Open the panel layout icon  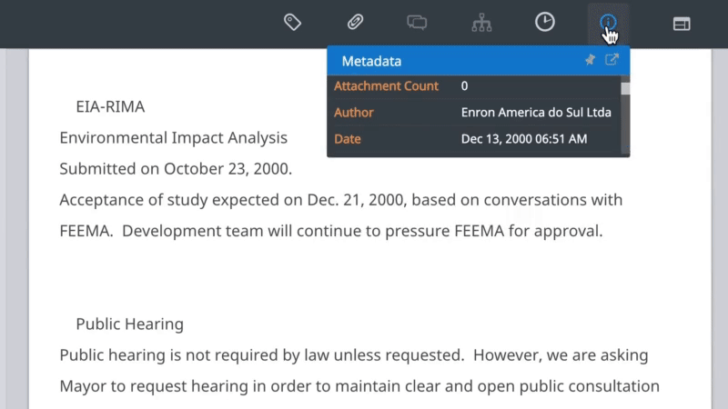coord(682,24)
